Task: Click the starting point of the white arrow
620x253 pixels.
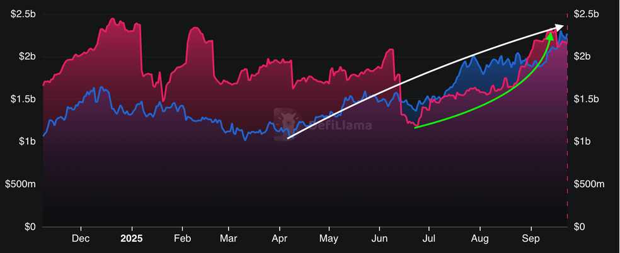Action: [x=289, y=137]
